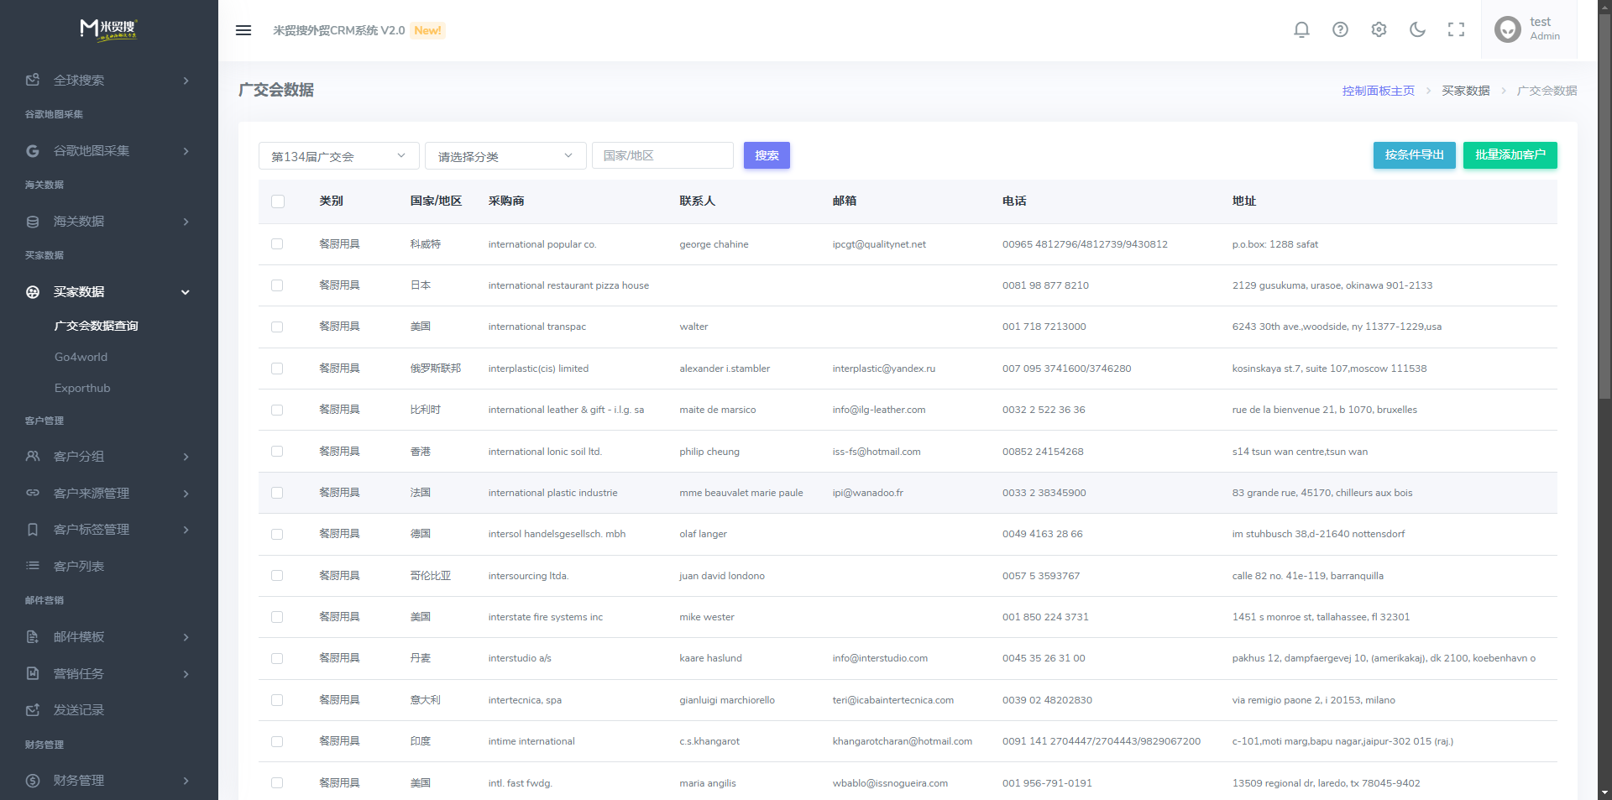Tick checkbox for international popular co. row

point(277,244)
